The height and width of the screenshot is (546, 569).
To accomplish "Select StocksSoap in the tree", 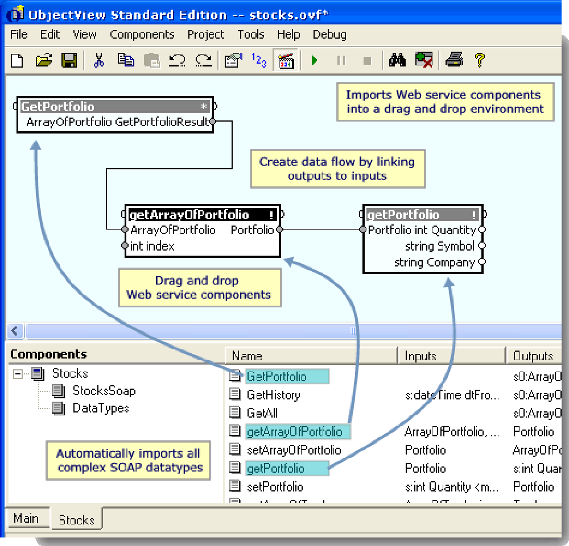I will 104,390.
